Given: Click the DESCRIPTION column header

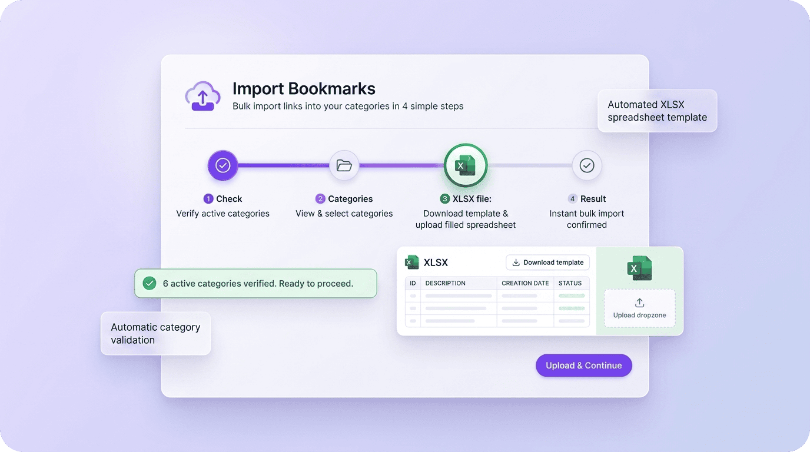Looking at the screenshot, I should pos(446,283).
